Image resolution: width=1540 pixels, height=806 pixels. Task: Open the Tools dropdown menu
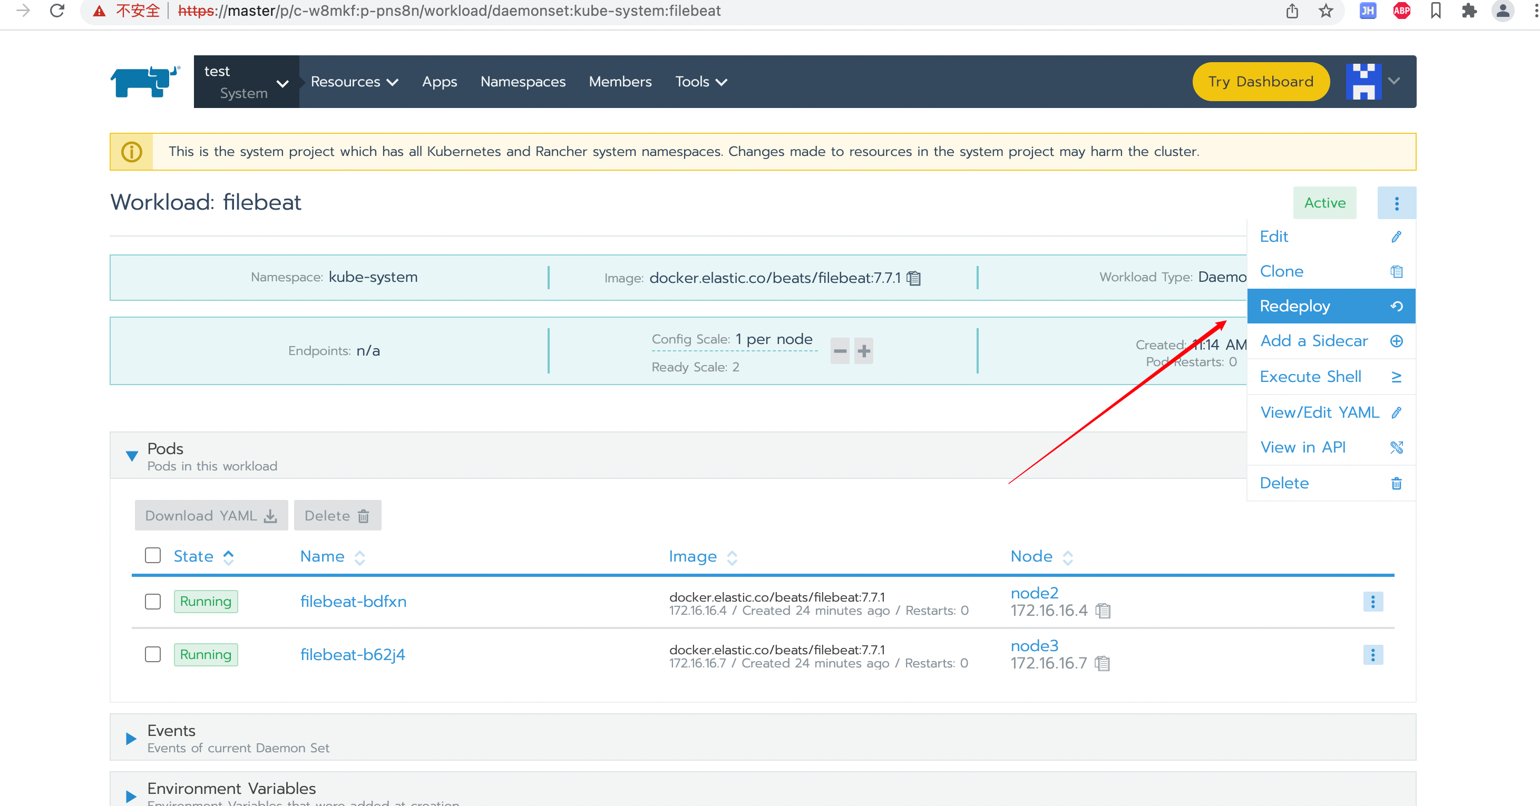point(700,82)
